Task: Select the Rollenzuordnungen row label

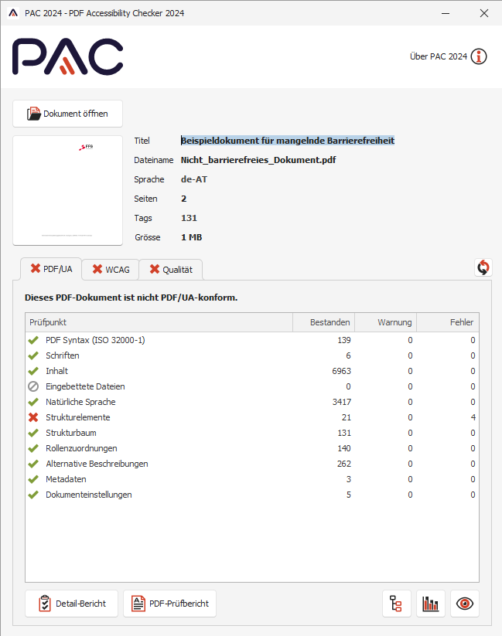Action: pyautogui.click(x=81, y=448)
